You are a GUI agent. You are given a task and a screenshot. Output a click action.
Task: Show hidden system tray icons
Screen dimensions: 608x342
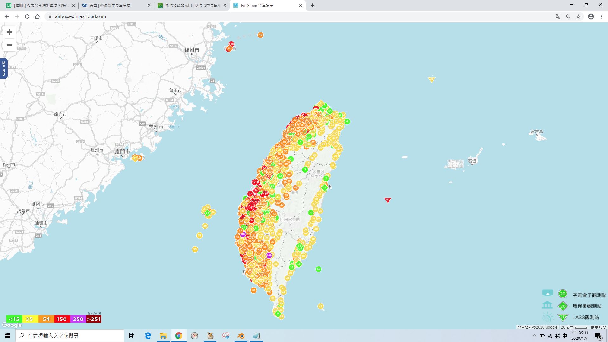click(x=535, y=336)
